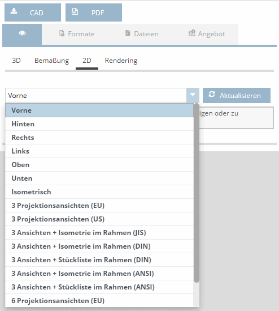Choose Hinten in the view list

click(99, 124)
